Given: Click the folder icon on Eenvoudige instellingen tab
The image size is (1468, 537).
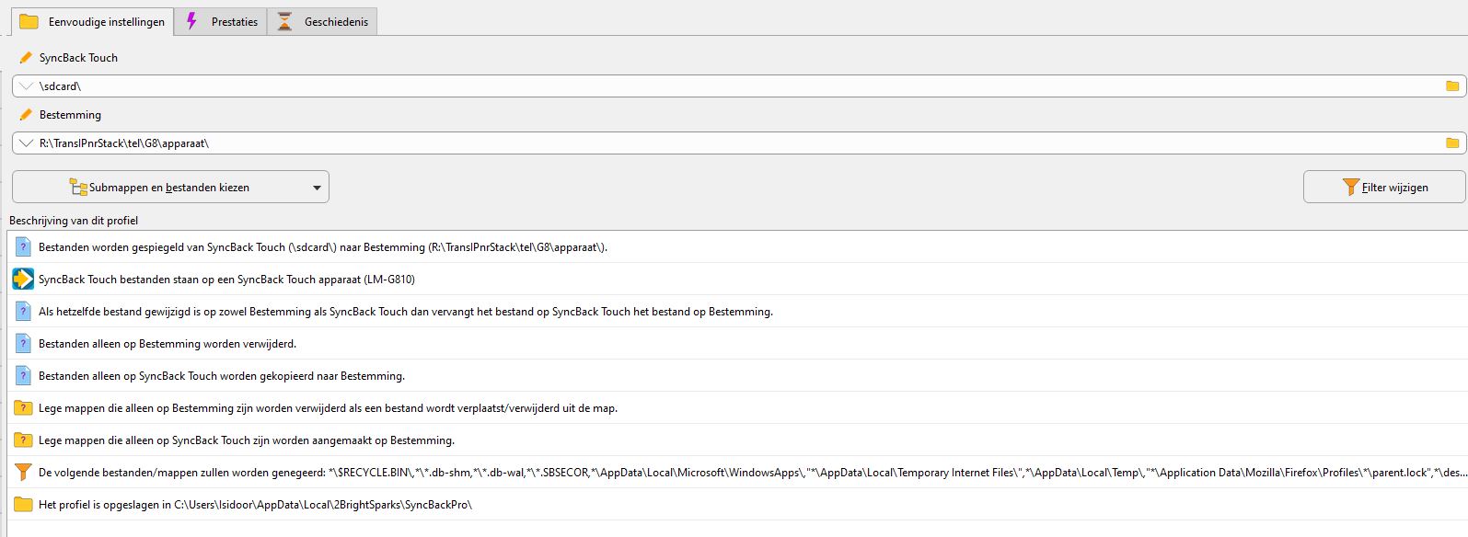Looking at the screenshot, I should point(29,21).
